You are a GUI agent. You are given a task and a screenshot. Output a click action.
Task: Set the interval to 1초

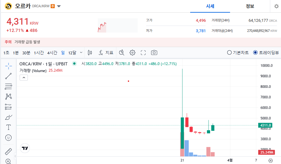(x=6, y=53)
